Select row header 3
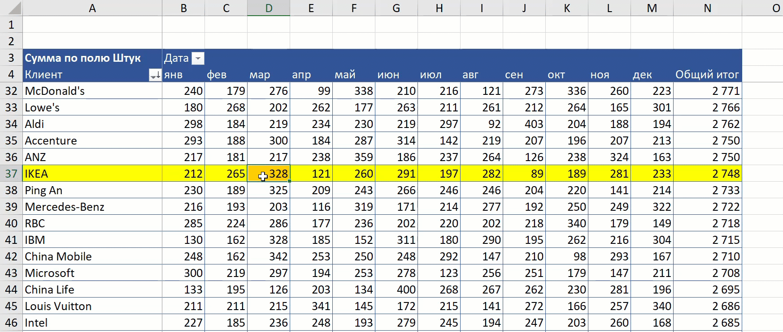 click(11, 58)
